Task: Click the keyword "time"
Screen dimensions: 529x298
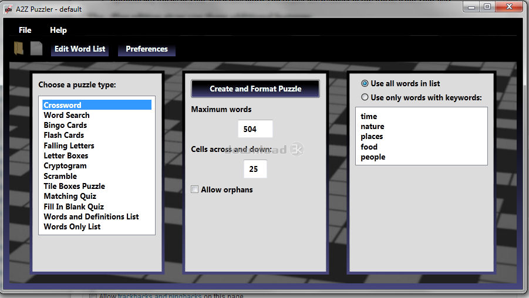Action: pos(369,116)
